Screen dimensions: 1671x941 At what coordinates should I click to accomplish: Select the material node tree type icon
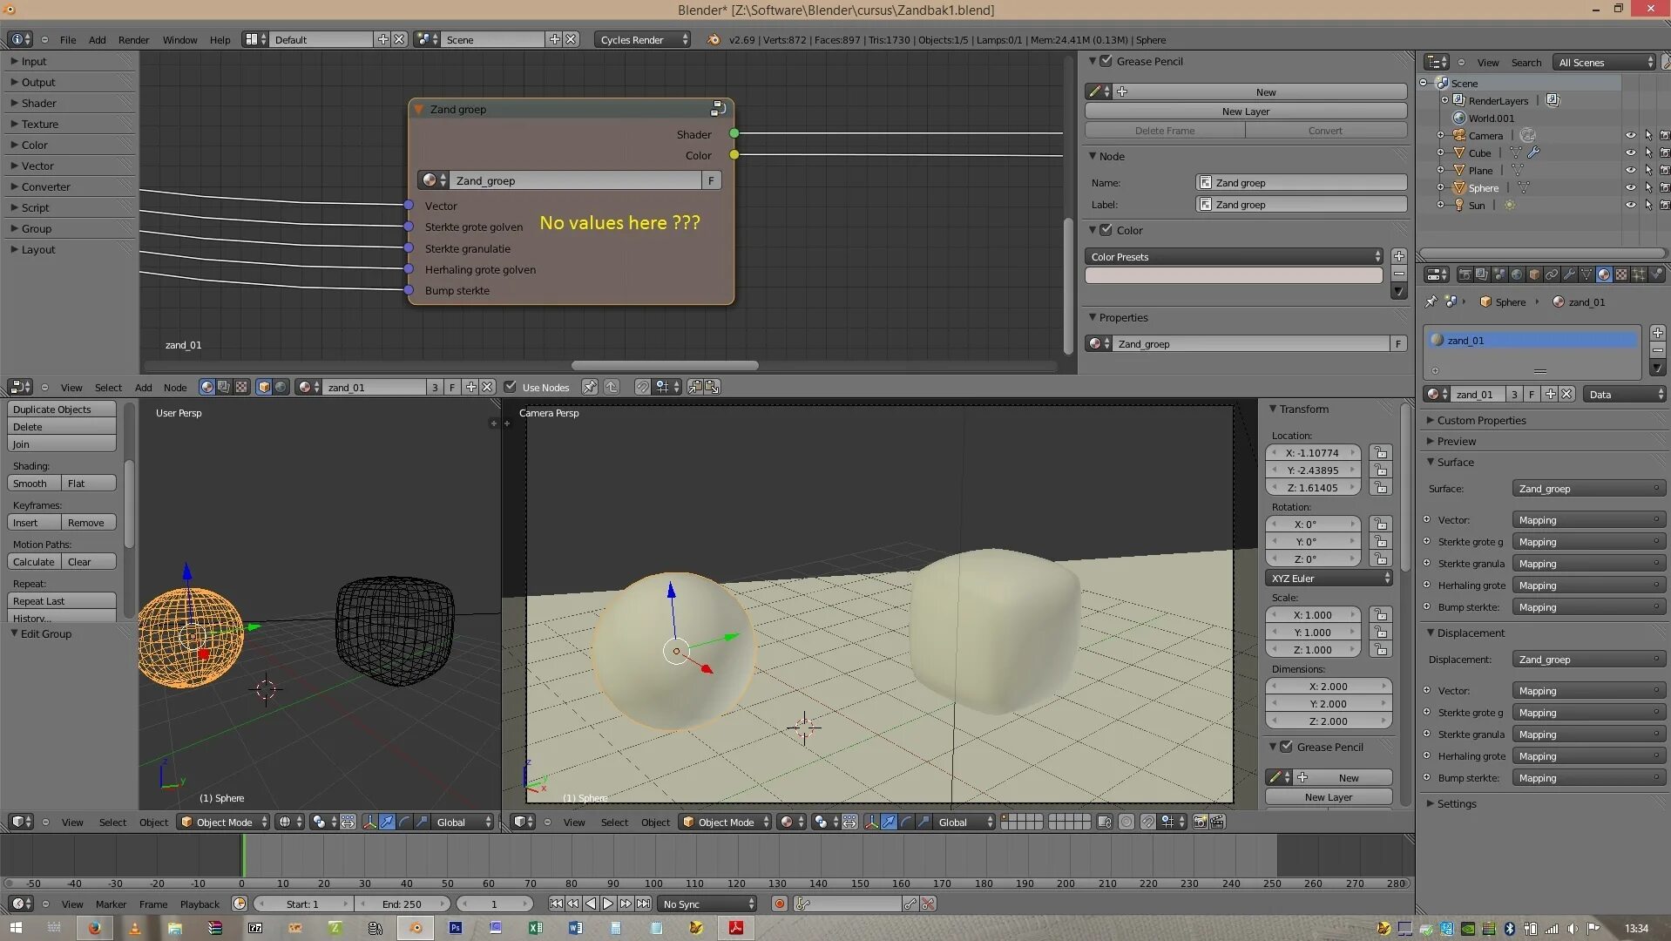[x=206, y=387]
